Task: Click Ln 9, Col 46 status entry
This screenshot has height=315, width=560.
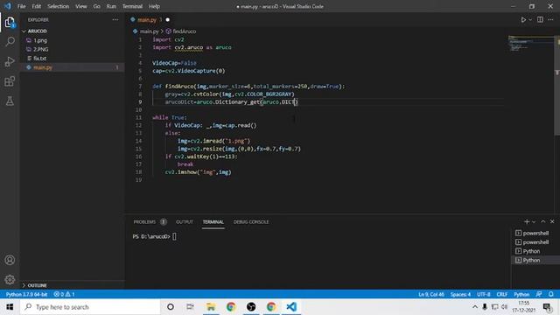Action: click(431, 294)
